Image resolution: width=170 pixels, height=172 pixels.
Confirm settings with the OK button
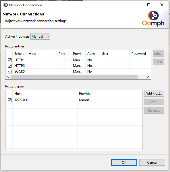(124, 163)
